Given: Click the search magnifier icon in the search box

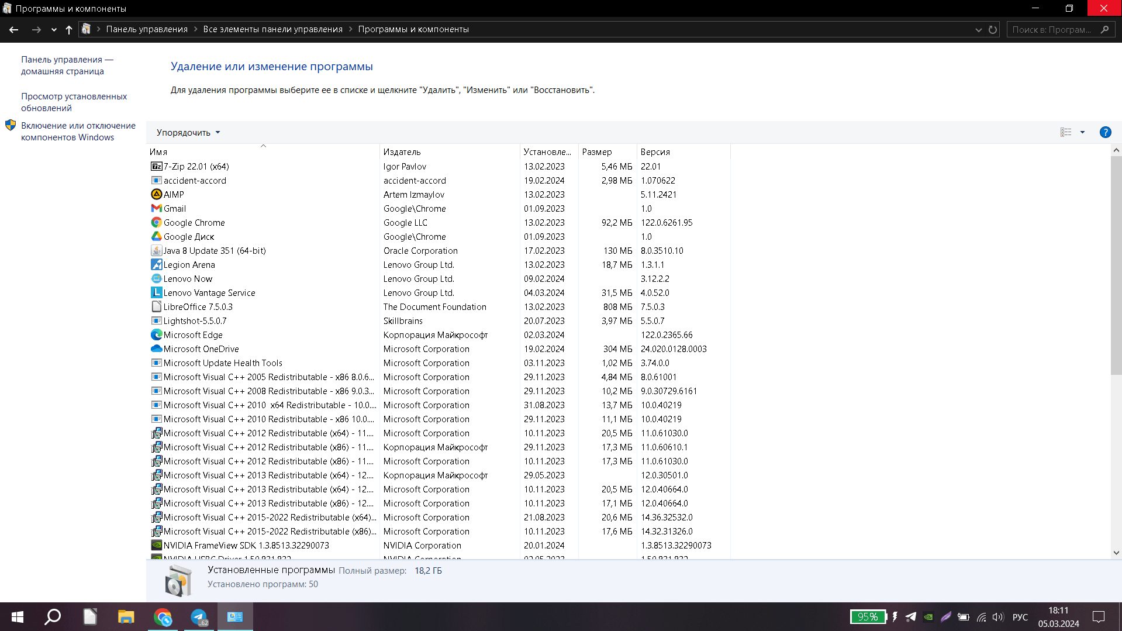Looking at the screenshot, I should pyautogui.click(x=1104, y=29).
